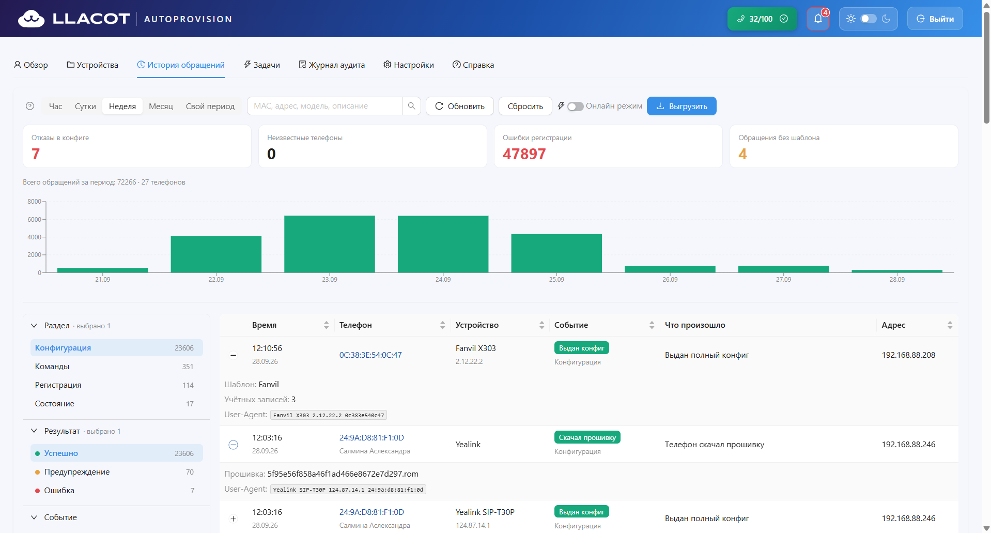Sort table by Время column
The width and height of the screenshot is (991, 533).
coord(326,325)
